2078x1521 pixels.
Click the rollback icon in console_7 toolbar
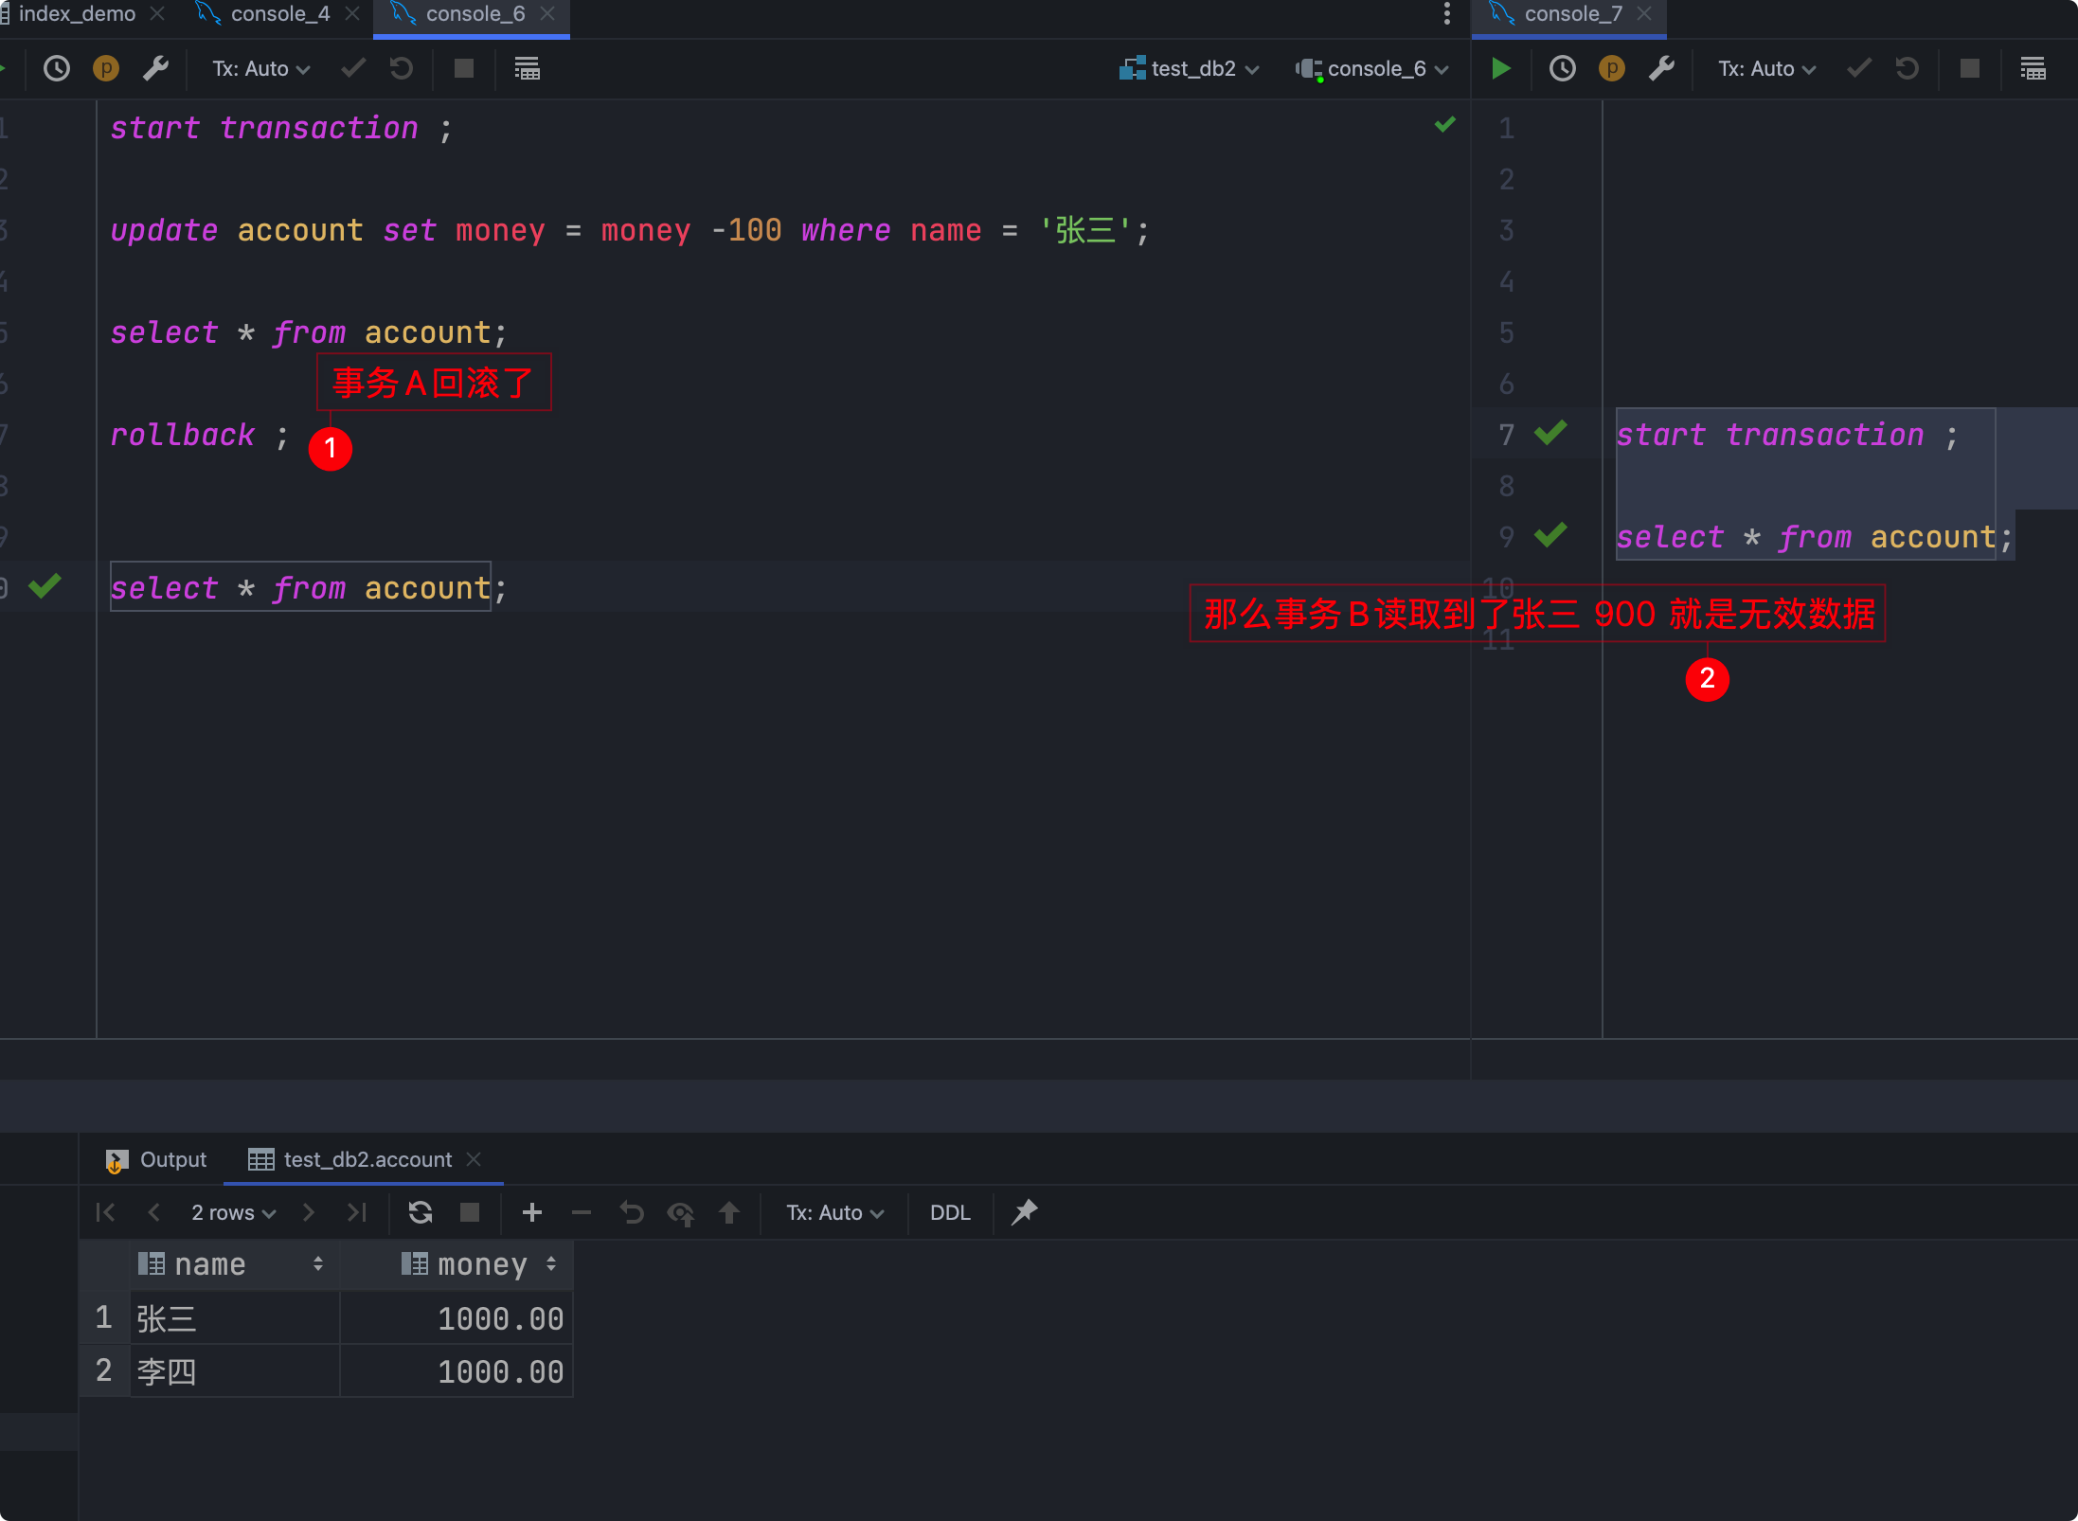[1908, 68]
